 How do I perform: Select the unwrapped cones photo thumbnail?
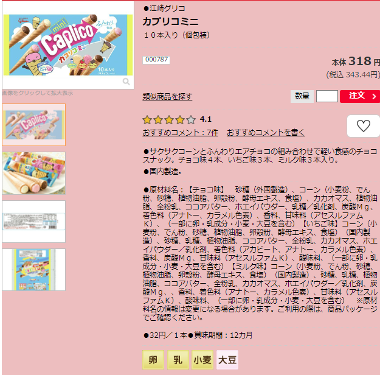[x=33, y=173]
